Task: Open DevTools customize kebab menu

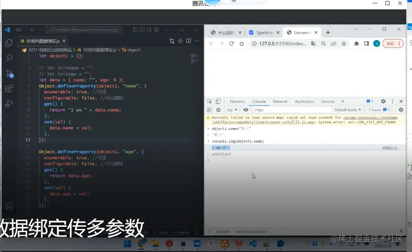Action: (392, 101)
